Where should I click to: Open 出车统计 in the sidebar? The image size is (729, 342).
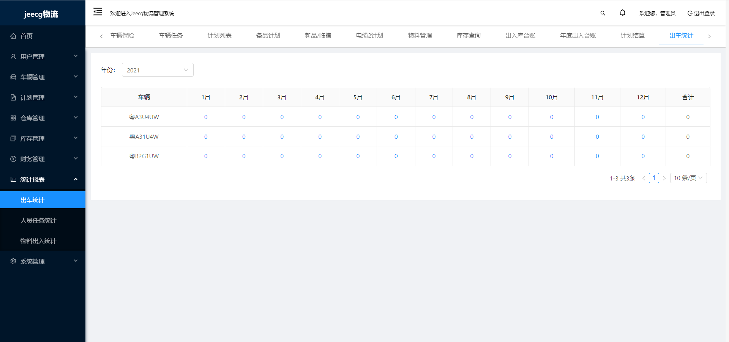point(43,200)
